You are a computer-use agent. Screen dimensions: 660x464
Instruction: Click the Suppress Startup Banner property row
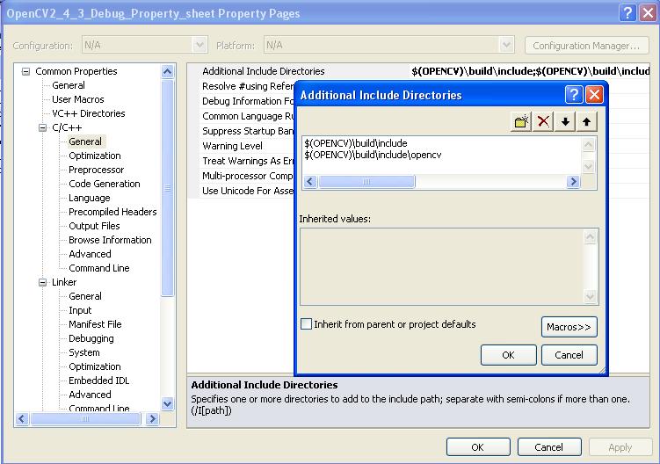[x=248, y=131]
